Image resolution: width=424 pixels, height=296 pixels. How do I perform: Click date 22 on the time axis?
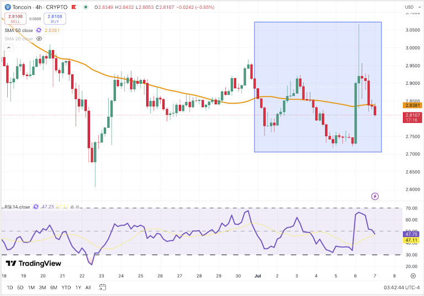(x=82, y=276)
